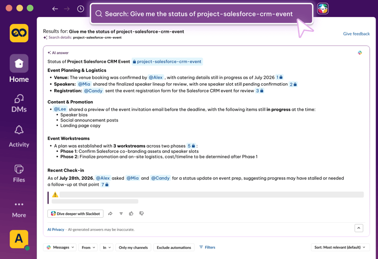
Task: Open AI Privacy link
Action: (x=56, y=230)
